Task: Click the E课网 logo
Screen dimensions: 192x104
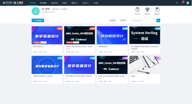Action: coord(18,3)
